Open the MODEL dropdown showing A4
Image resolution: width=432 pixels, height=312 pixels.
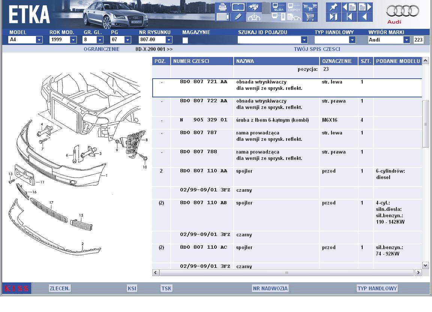click(25, 40)
